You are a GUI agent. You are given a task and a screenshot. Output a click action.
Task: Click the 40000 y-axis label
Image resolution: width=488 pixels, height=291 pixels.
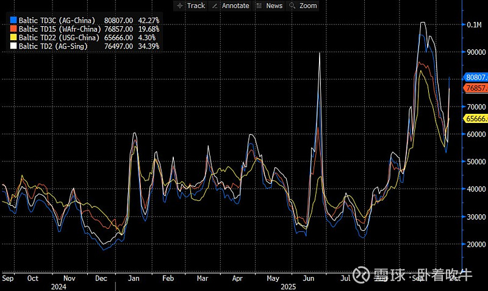click(x=476, y=189)
